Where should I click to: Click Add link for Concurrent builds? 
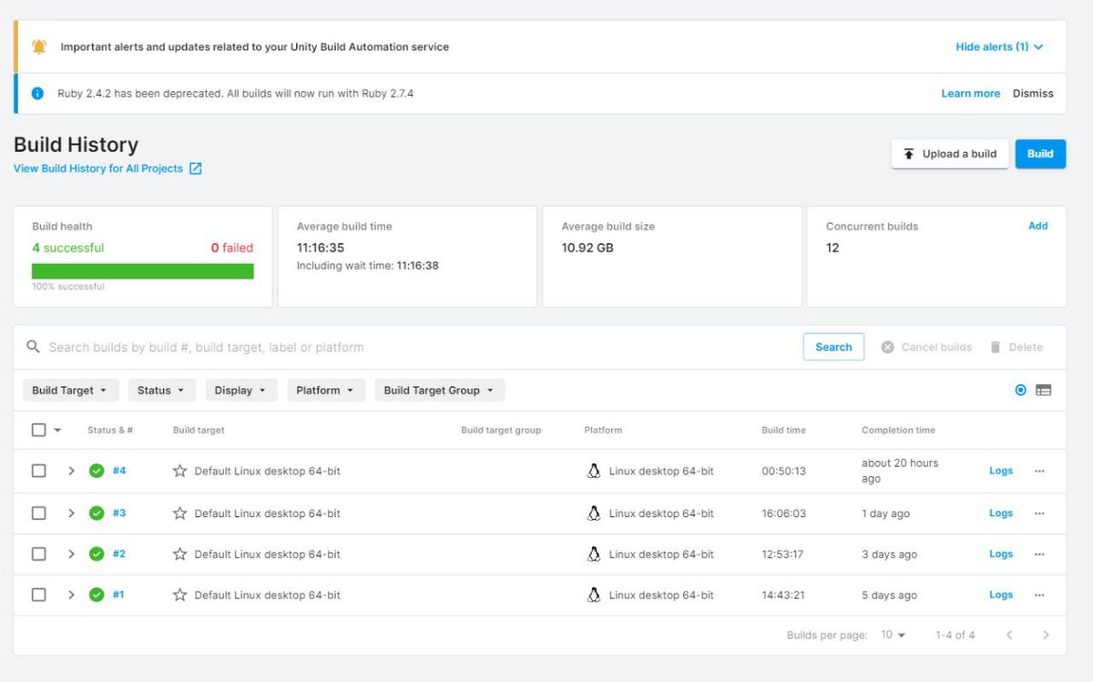click(1038, 226)
